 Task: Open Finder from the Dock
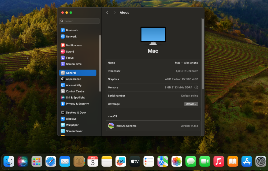[9, 161]
